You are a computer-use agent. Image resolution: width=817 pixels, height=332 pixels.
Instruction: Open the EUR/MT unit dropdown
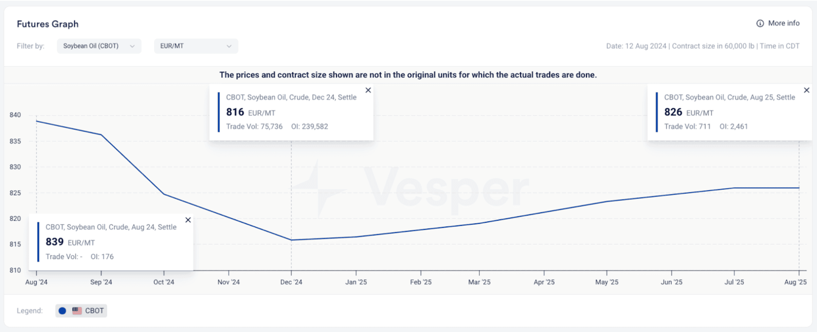196,46
